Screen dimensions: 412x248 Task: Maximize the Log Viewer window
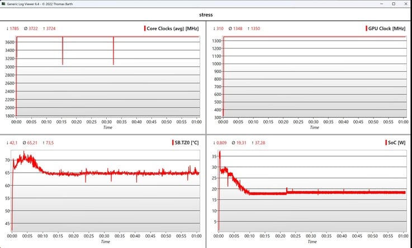(x=394, y=4)
